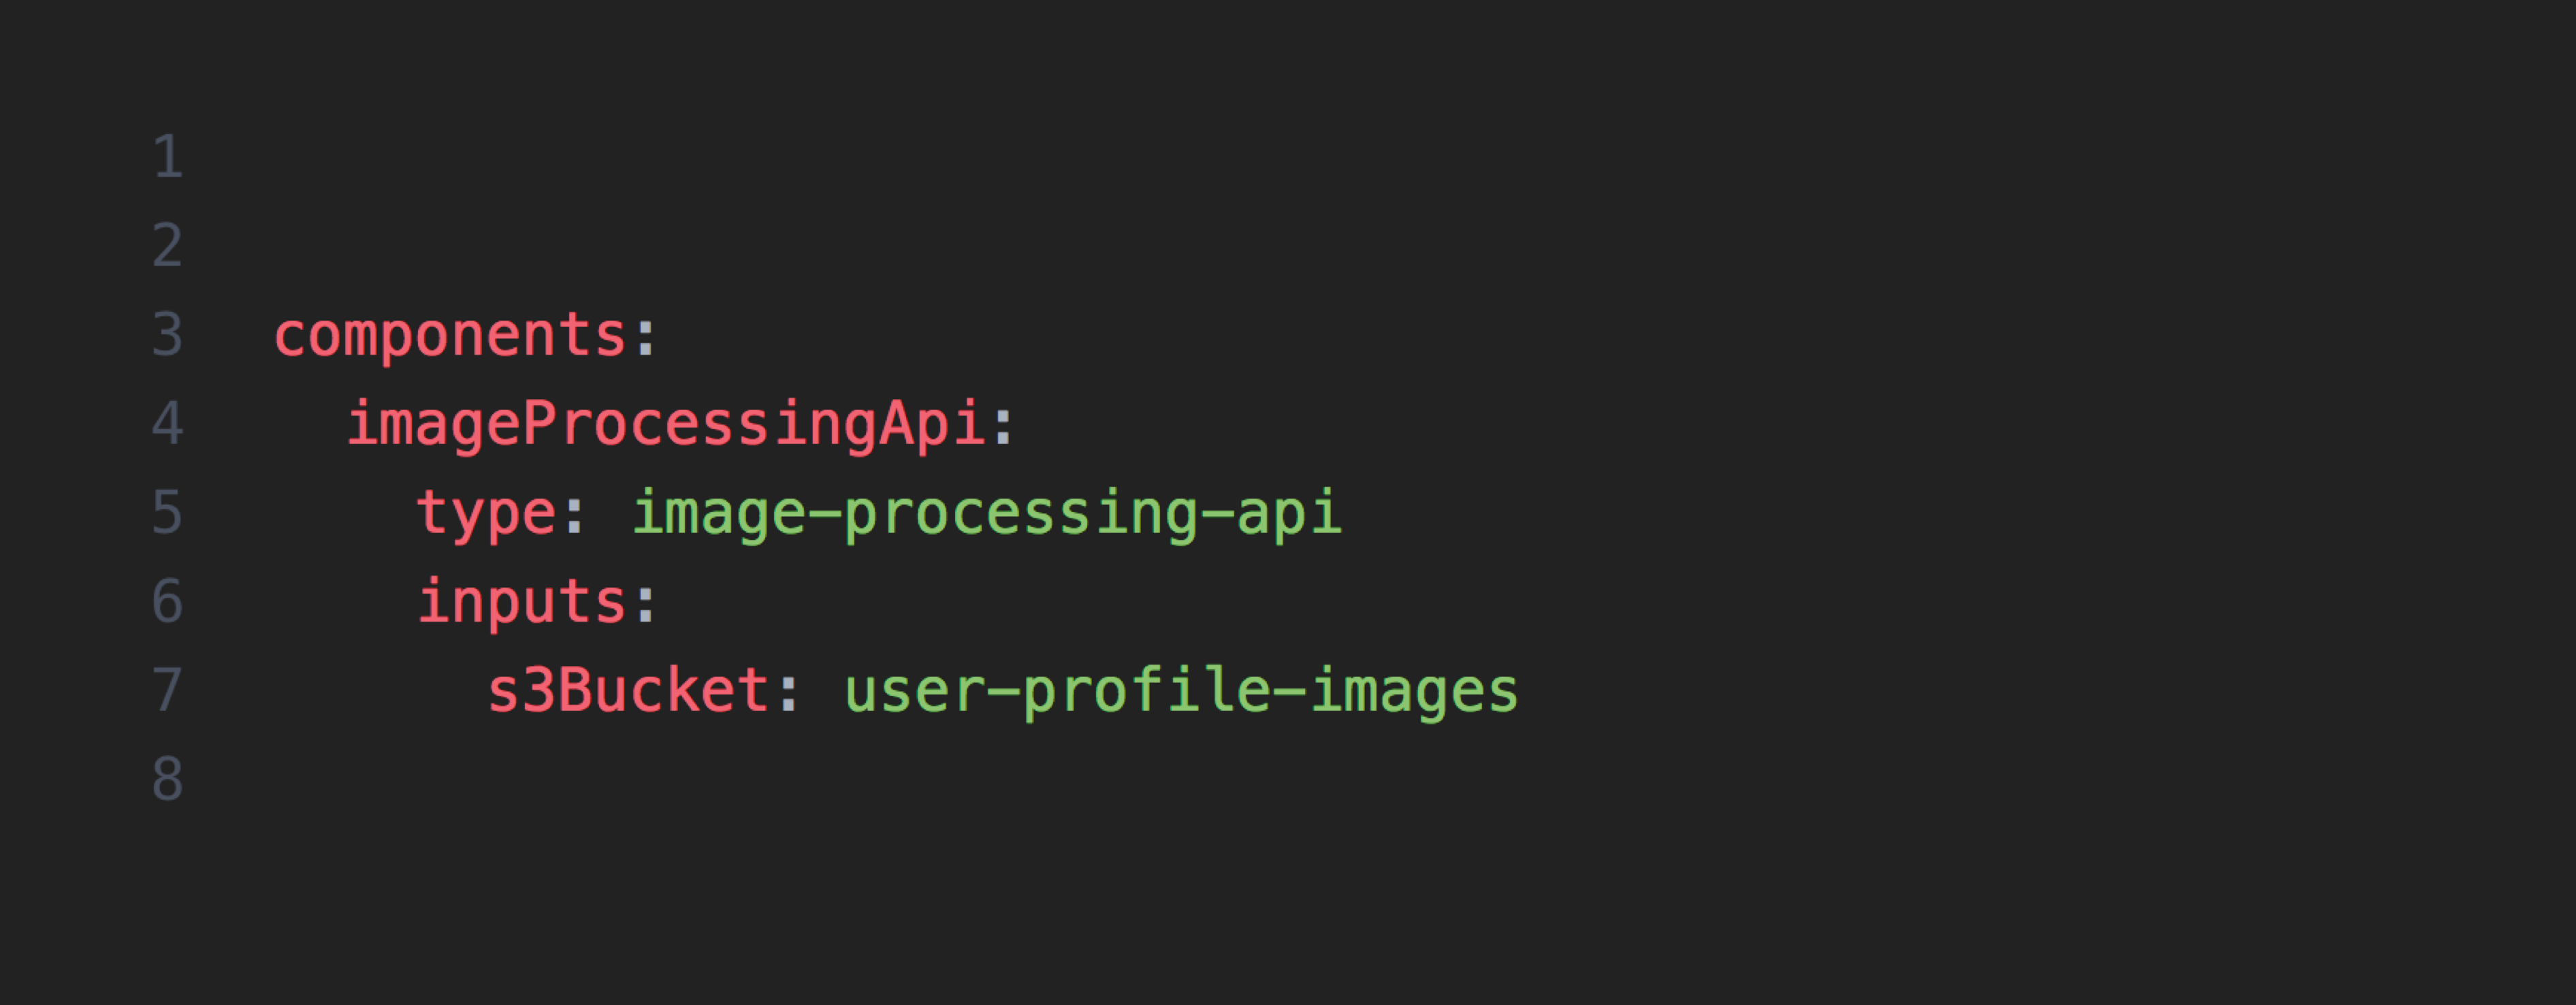The height and width of the screenshot is (1005, 2576).
Task: Click line number 7 in gutter
Action: coord(168,691)
